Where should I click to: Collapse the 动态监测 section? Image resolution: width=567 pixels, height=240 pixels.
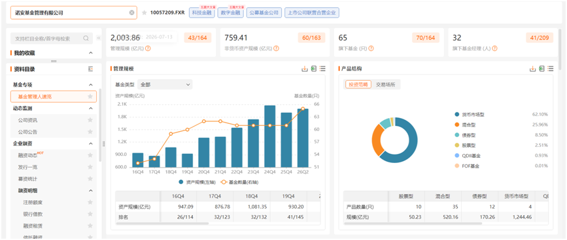coord(90,108)
